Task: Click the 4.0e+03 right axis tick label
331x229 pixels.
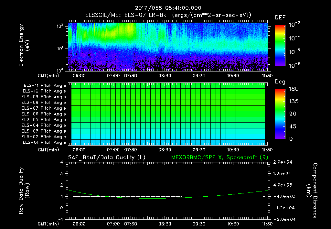Action: coord(283,185)
